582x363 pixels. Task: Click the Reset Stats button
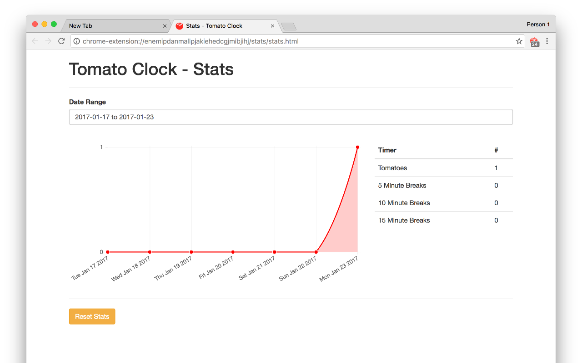click(x=92, y=317)
